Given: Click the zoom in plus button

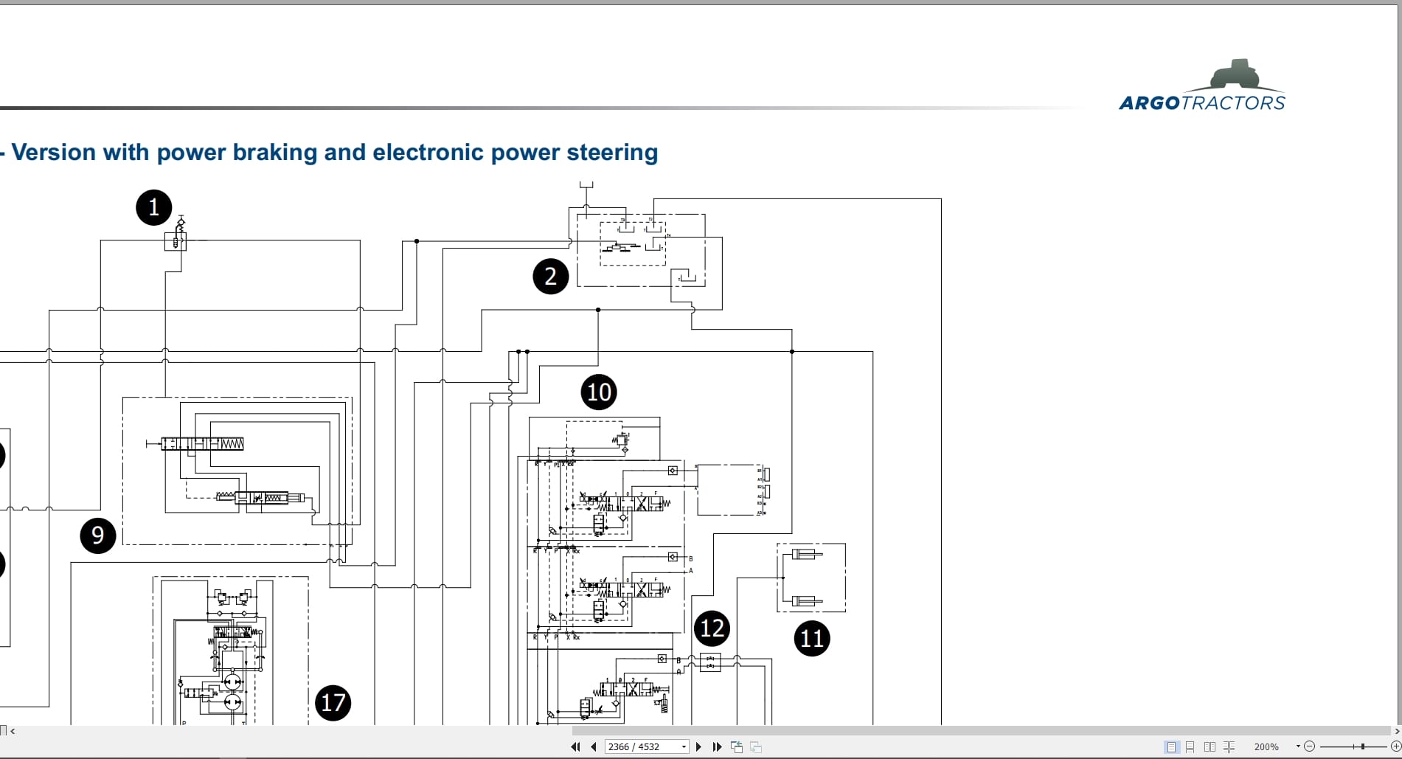Looking at the screenshot, I should (1395, 746).
